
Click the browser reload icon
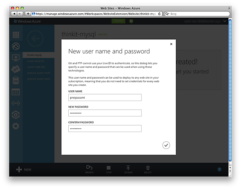coord(159,14)
